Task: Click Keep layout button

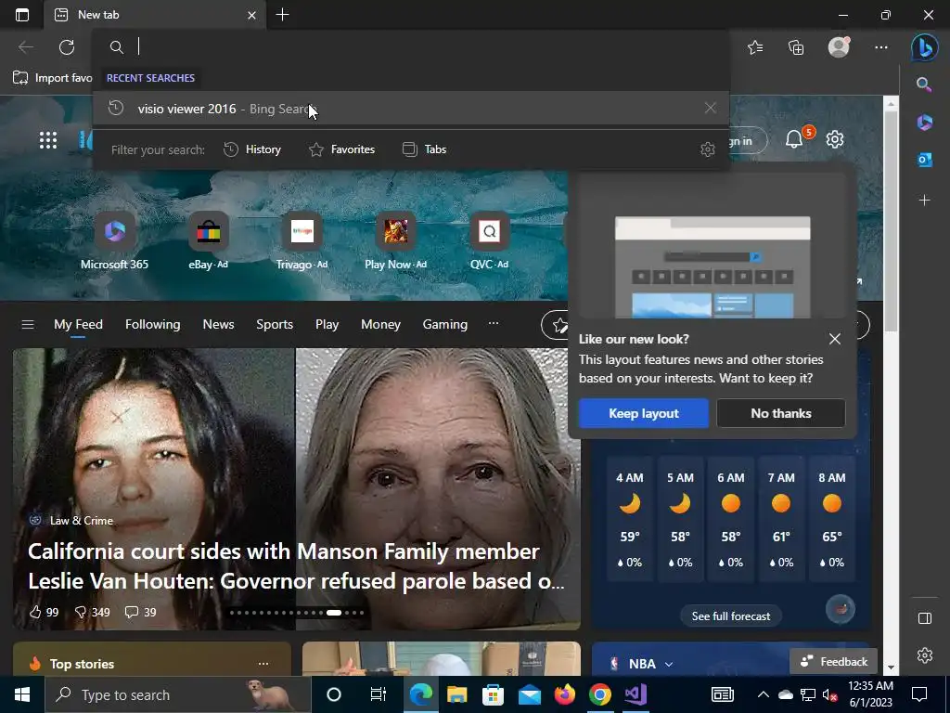Action: pyautogui.click(x=644, y=413)
